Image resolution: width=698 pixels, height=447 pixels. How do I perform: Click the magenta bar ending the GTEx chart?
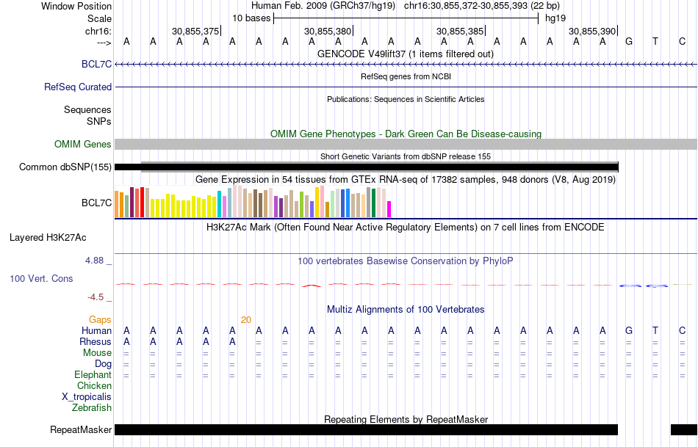point(389,209)
